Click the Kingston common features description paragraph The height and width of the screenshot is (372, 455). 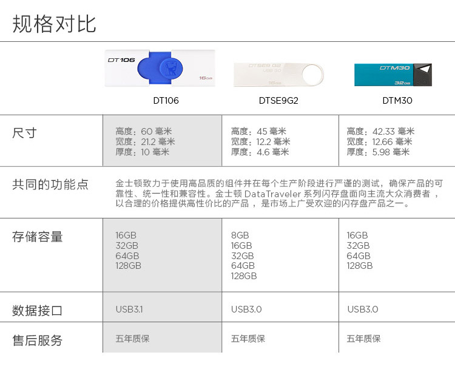pyautogui.click(x=279, y=193)
